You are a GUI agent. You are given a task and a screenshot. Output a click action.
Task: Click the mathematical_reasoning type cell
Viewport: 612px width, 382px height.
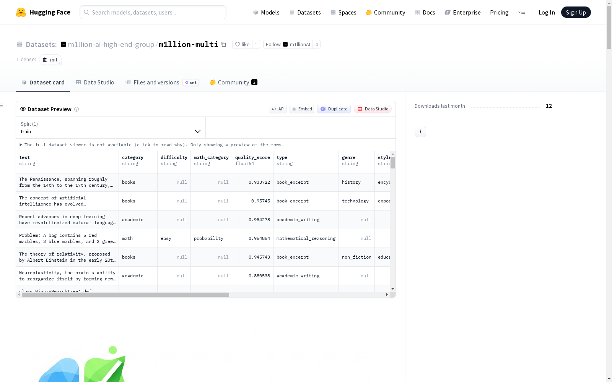pyautogui.click(x=306, y=238)
